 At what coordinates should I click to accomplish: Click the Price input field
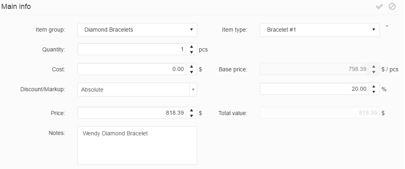131,113
